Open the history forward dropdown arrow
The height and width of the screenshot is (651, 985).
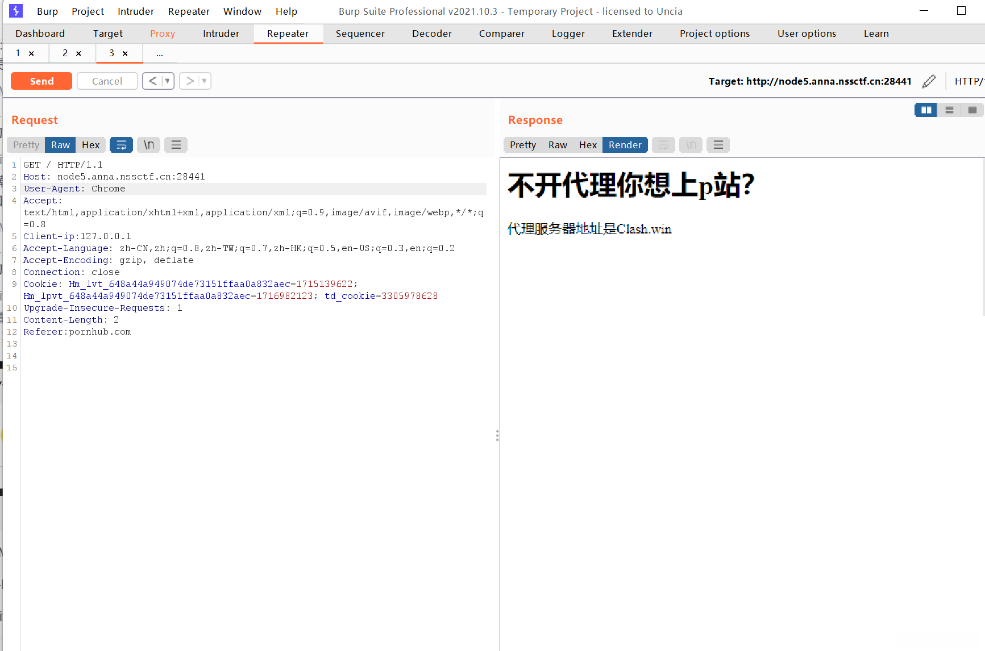(205, 81)
